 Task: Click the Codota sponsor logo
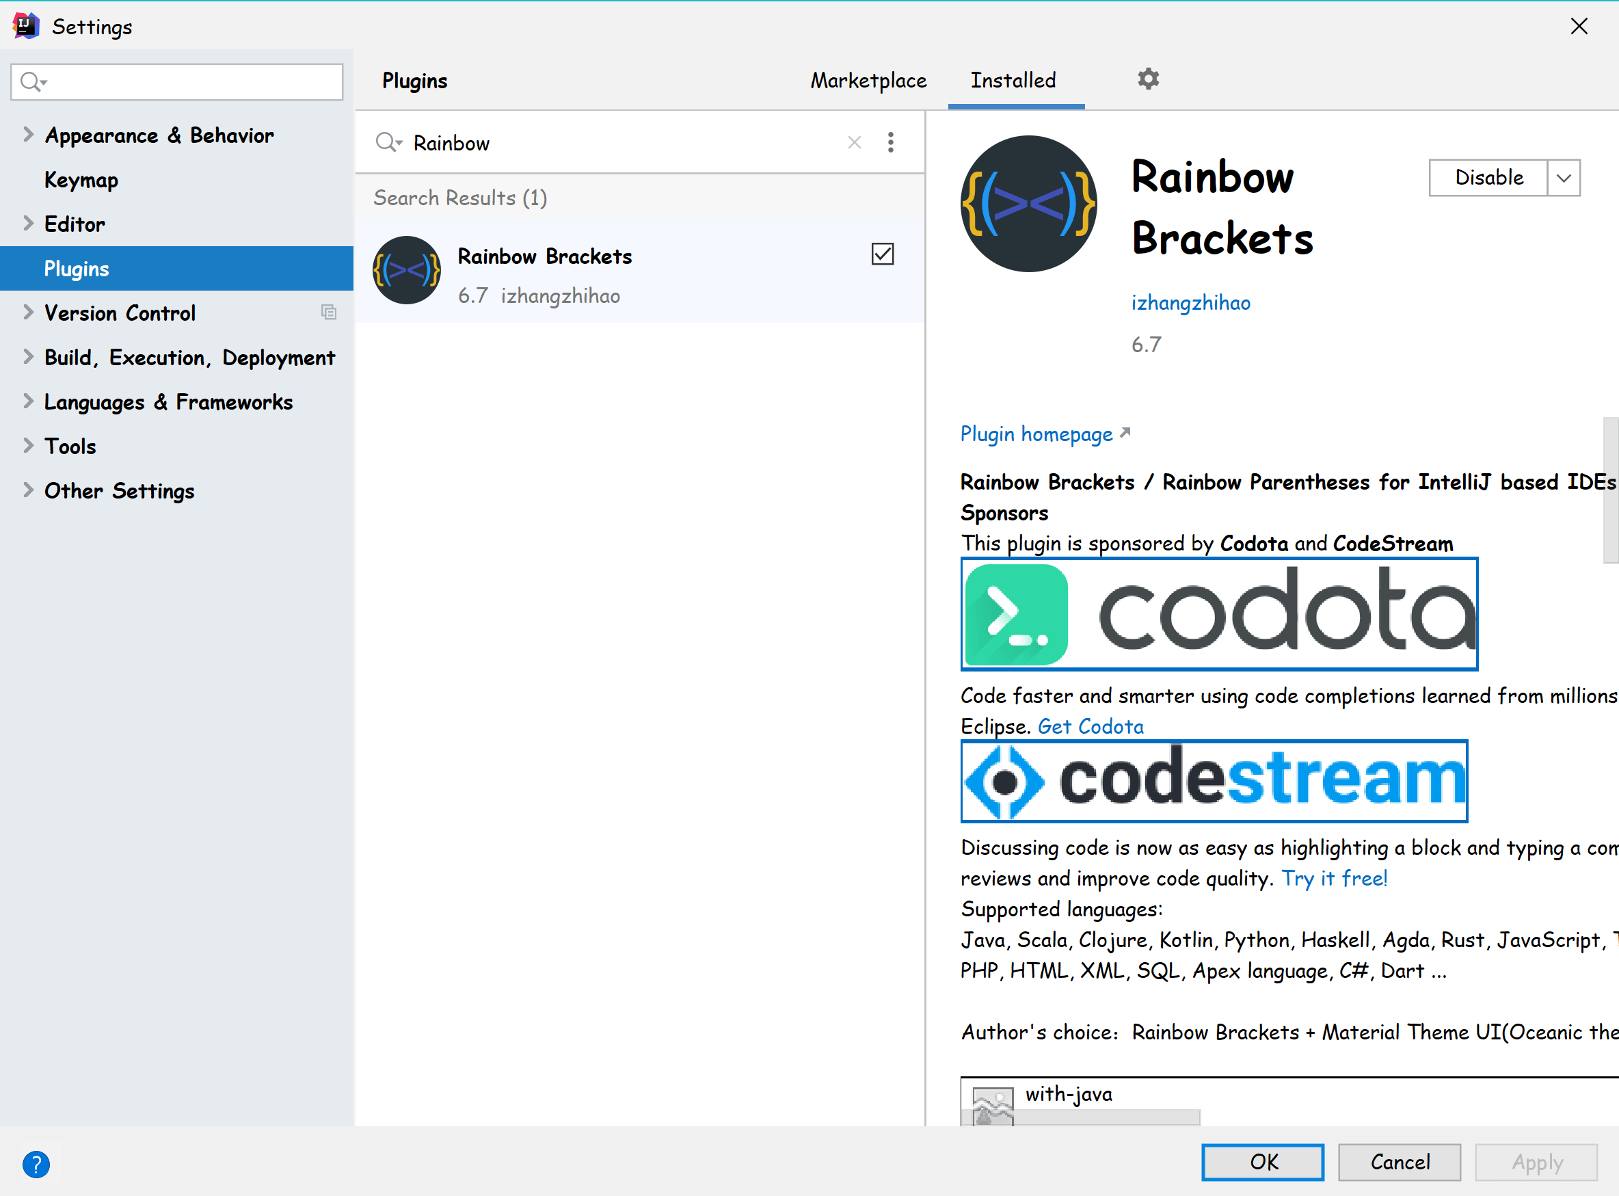click(1219, 614)
